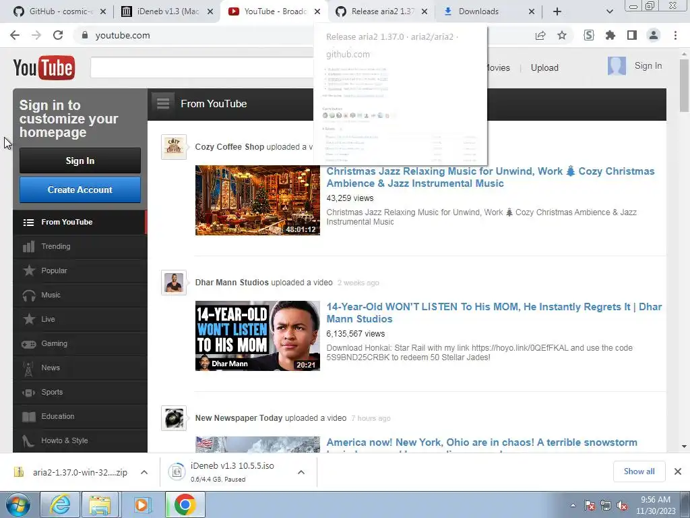
Task: Click the YouTube search input field
Action: 202,67
